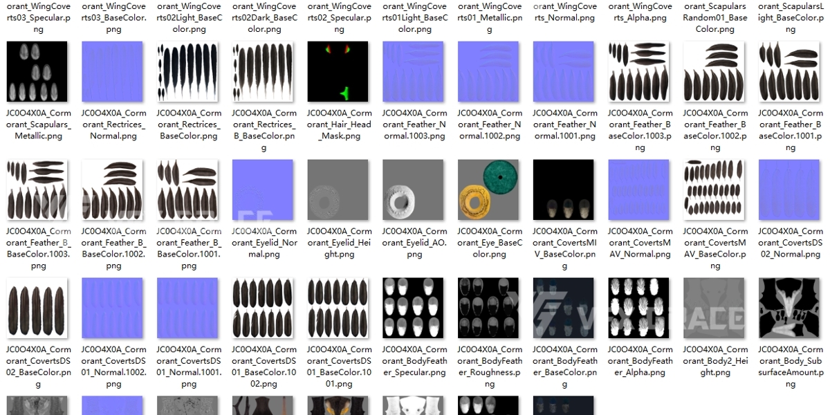Select Cormorant_CovertsMAV_Normal.png texture

tap(639, 190)
